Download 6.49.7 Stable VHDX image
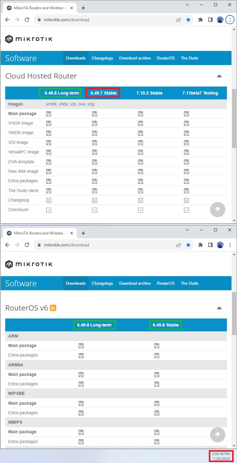Viewport: 237px width, 463px height. [95, 123]
